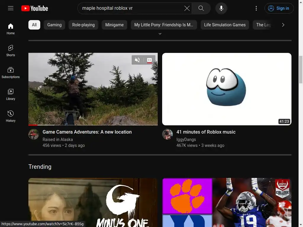Click '467K views • 3 weeks ago' text

point(200,145)
